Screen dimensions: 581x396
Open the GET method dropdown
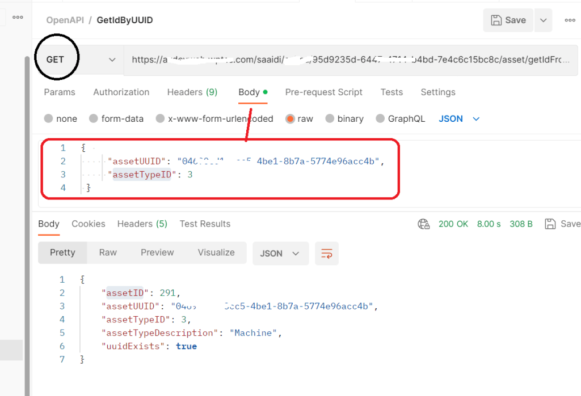pos(112,60)
